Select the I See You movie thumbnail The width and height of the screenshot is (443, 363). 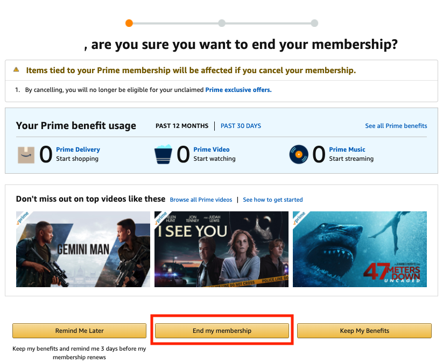222,249
